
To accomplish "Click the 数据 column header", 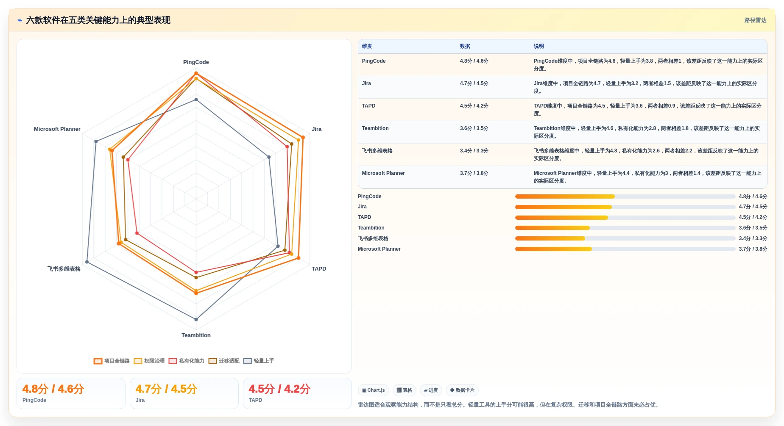I will click(465, 47).
